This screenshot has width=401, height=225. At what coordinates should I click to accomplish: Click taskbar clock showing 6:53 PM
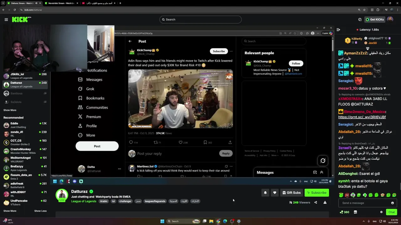[x=393, y=221]
